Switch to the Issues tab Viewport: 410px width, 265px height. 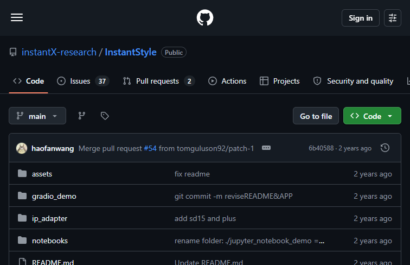[83, 81]
